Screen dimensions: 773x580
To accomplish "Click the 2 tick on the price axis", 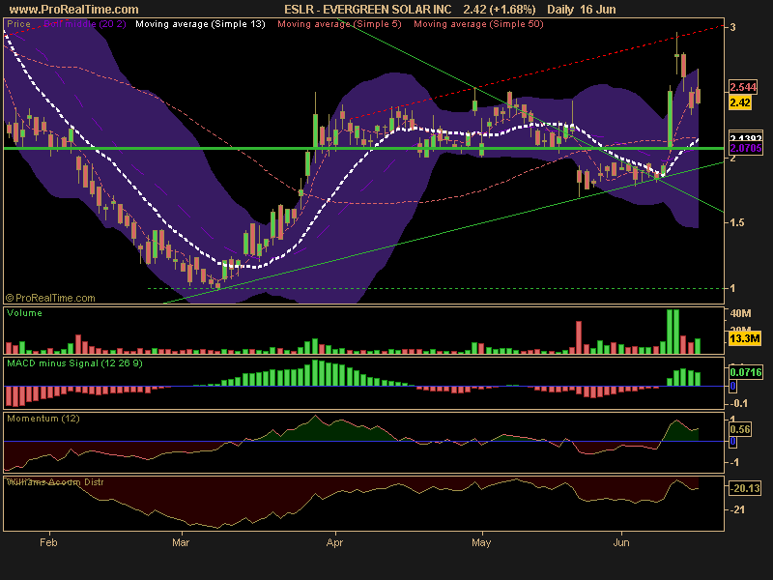I will pyautogui.click(x=733, y=158).
